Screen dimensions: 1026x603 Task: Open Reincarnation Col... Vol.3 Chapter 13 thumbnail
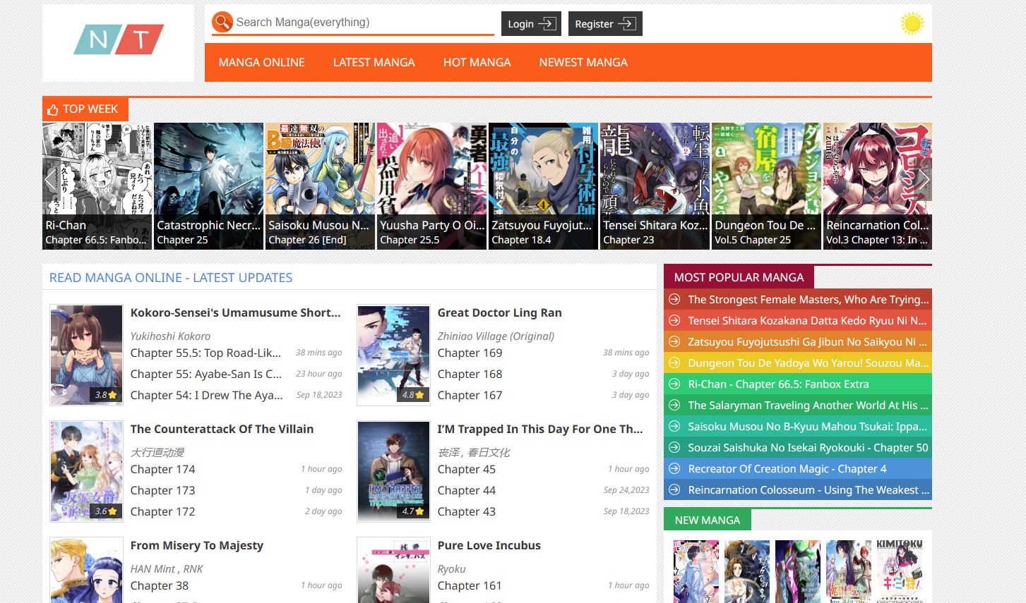878,186
